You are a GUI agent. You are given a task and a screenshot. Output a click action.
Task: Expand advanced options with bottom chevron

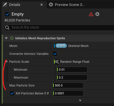pyautogui.click(x=80, y=100)
